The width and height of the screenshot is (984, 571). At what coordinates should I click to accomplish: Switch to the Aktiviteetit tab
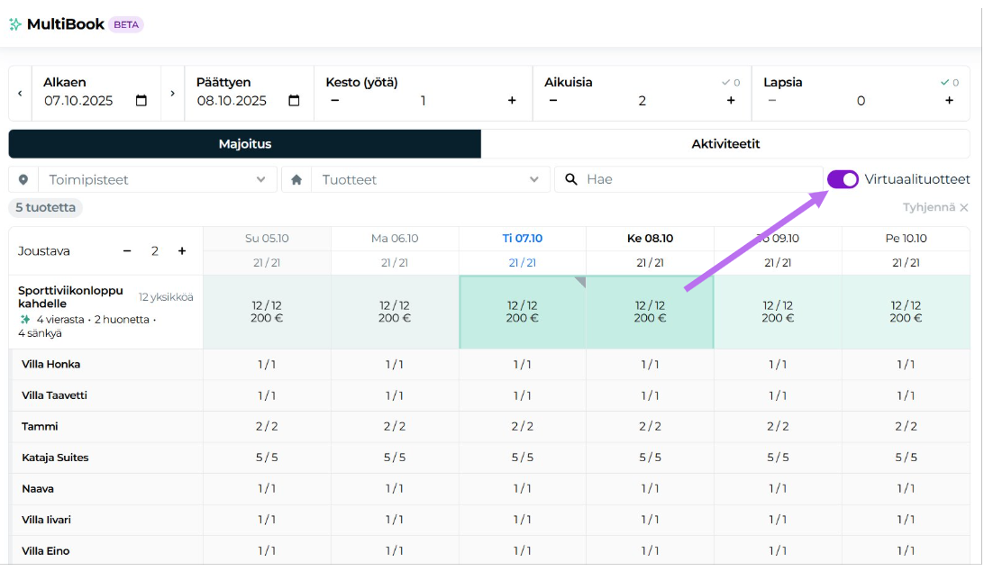[725, 144]
